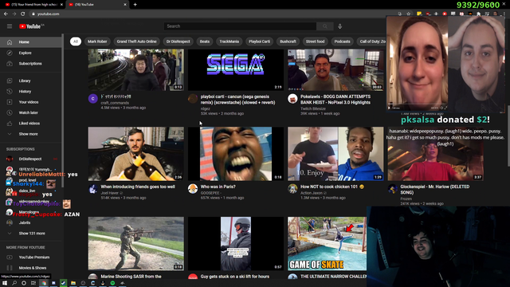The height and width of the screenshot is (287, 510).
Task: Expand Show 131 more subscriptions
Action: click(31, 234)
